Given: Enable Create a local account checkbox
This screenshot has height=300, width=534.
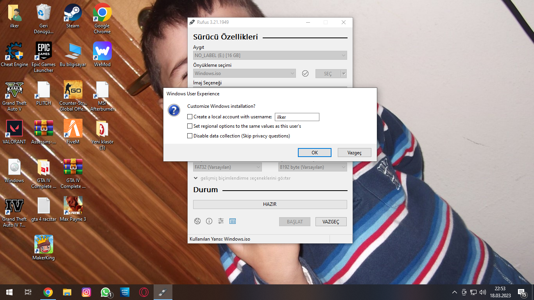Looking at the screenshot, I should (x=190, y=117).
